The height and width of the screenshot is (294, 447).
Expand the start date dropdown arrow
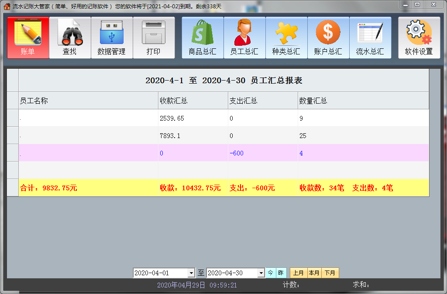(x=191, y=273)
